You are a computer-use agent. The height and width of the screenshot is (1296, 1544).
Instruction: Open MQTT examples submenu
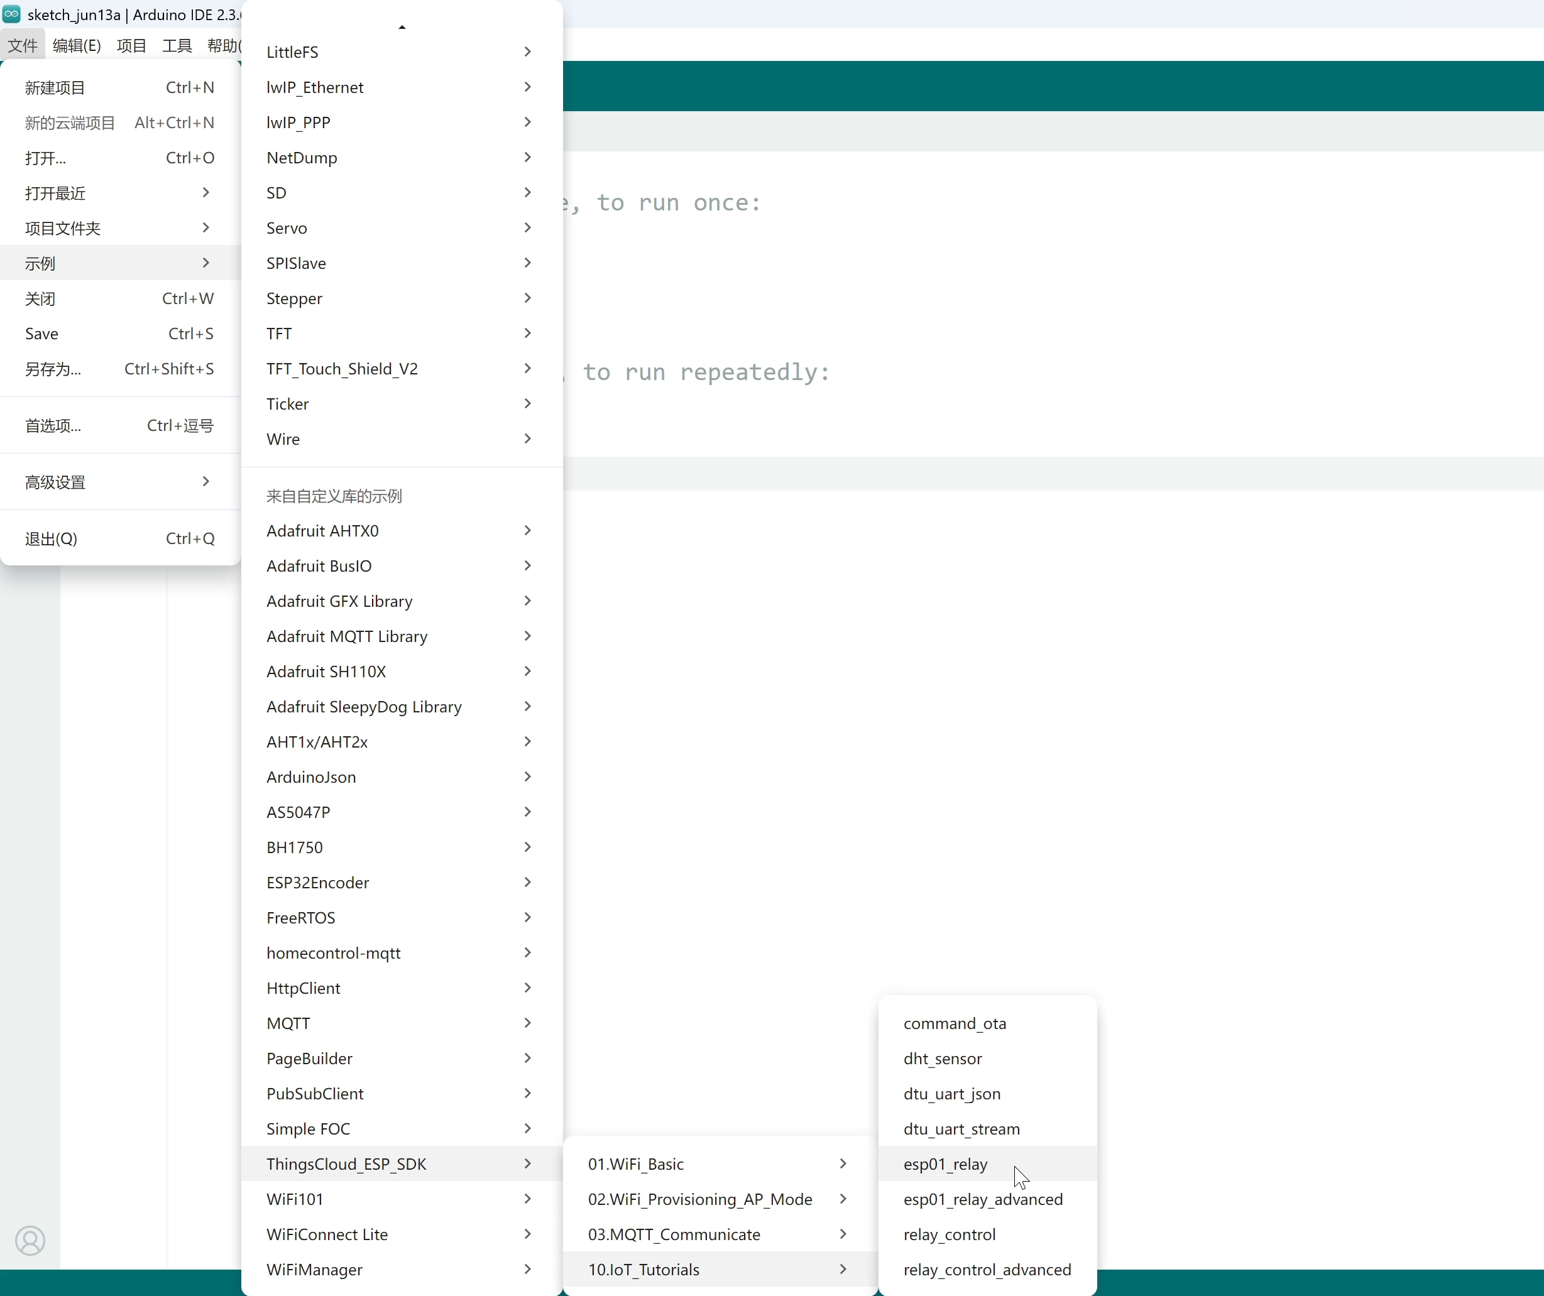coord(402,1024)
